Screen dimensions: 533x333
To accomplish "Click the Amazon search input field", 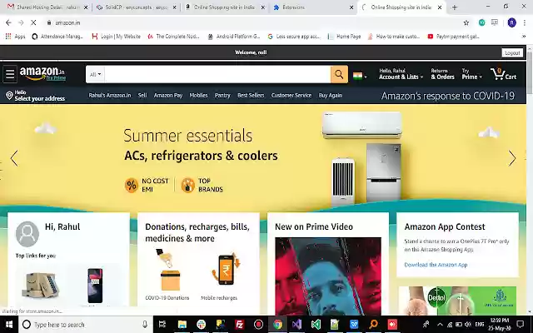I will (217, 74).
